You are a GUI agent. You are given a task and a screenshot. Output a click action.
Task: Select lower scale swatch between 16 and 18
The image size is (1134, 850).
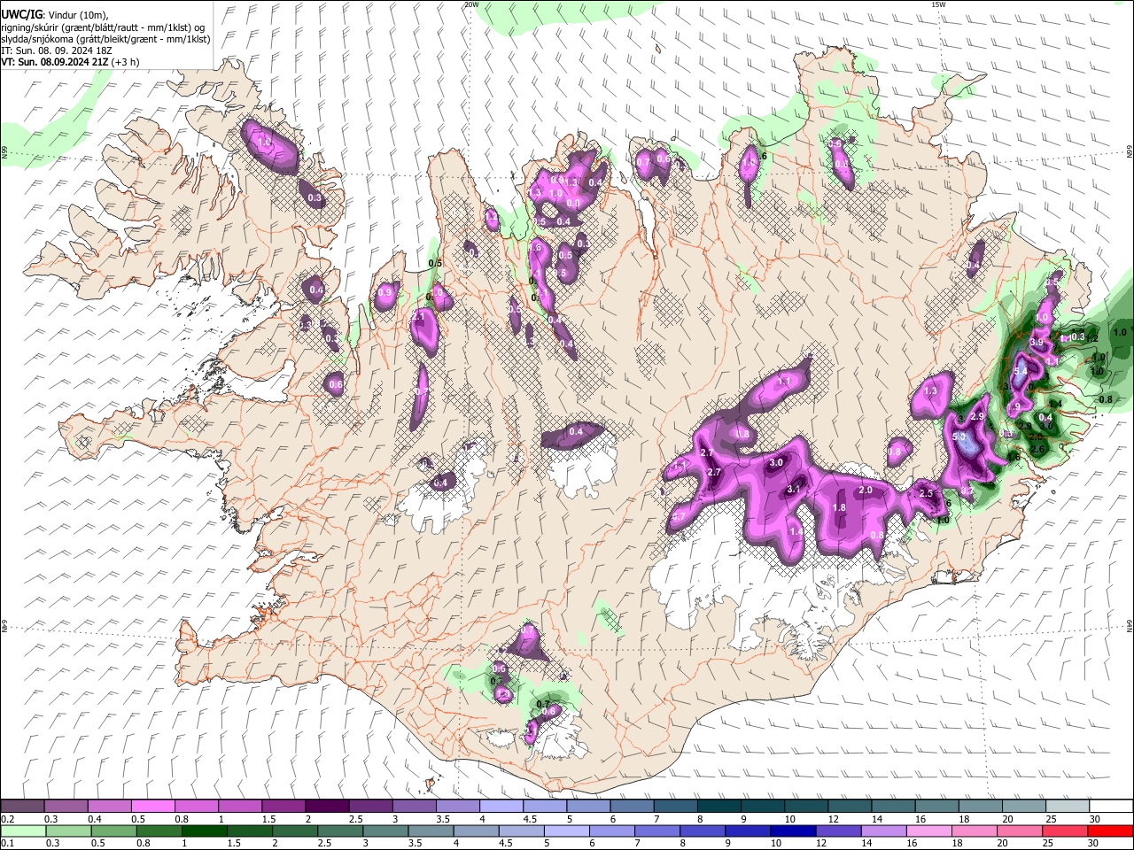pyautogui.click(x=929, y=831)
